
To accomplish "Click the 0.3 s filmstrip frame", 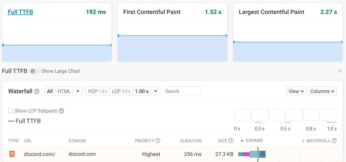I will (x=260, y=114).
